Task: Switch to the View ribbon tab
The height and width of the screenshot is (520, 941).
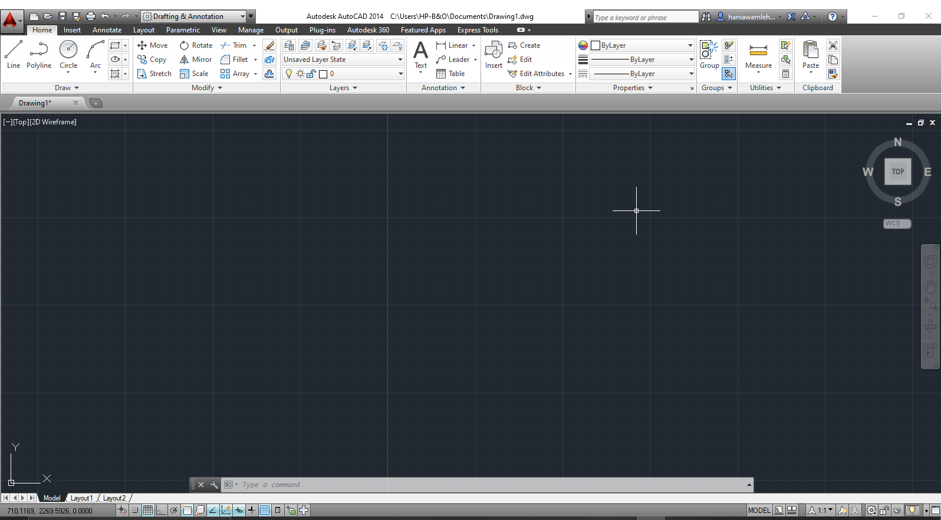Action: click(219, 30)
